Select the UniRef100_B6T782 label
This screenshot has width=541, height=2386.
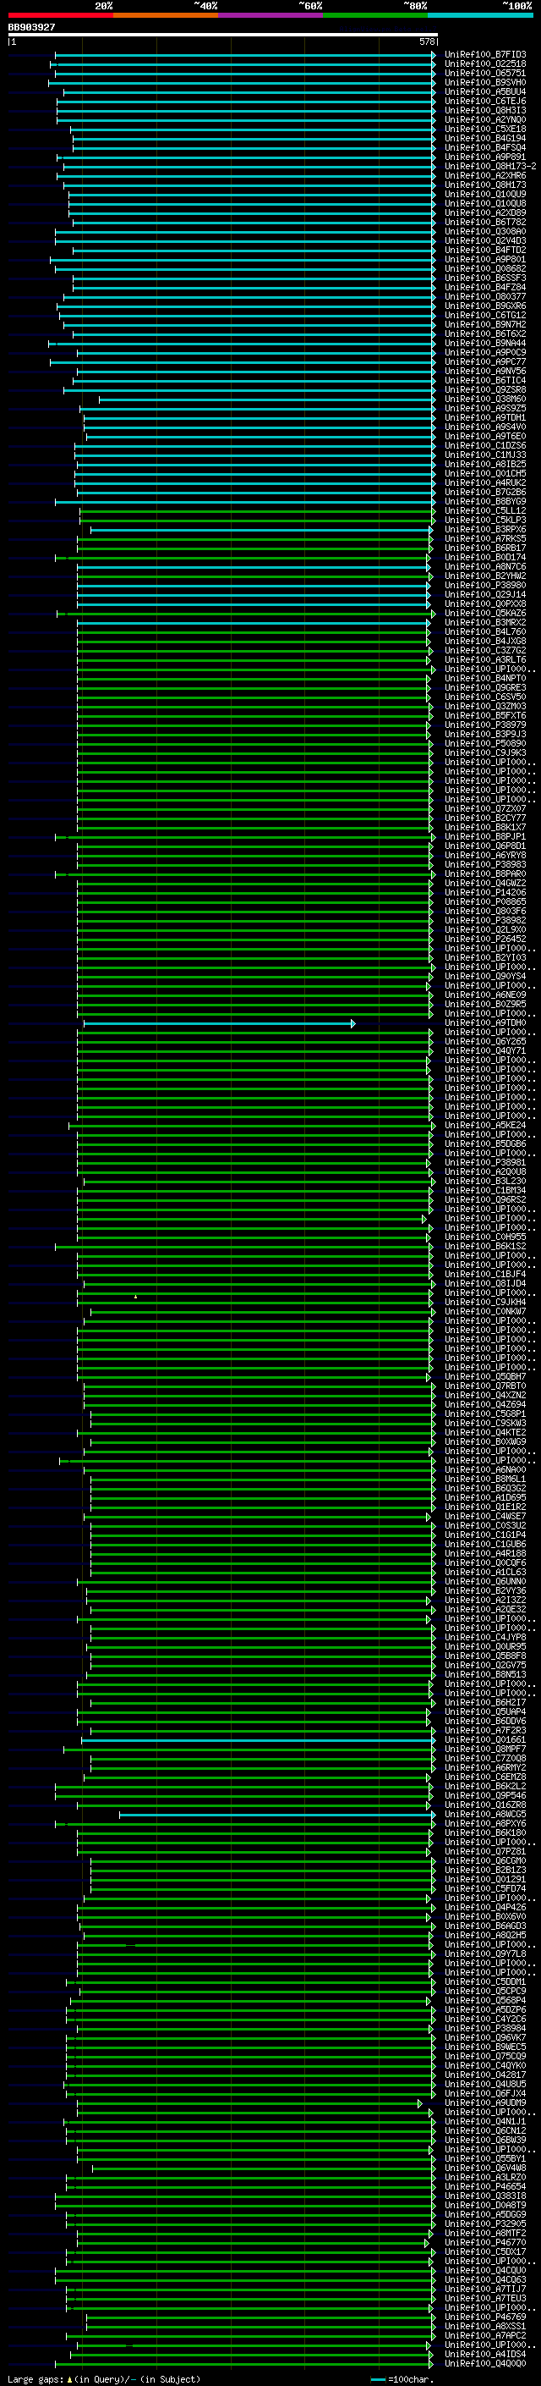[x=485, y=223]
